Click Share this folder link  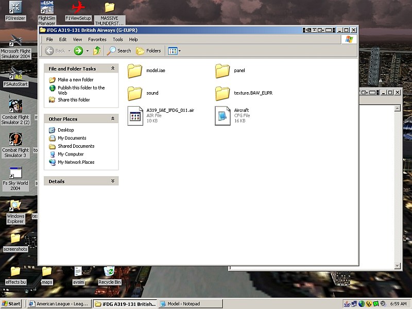click(74, 100)
